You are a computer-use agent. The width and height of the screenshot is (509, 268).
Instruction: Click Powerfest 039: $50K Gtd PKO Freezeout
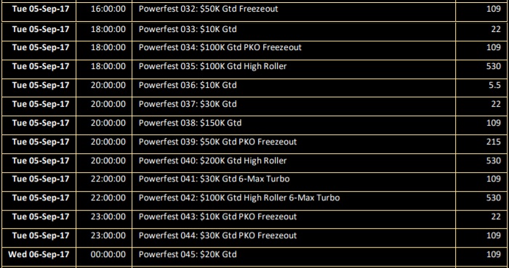coord(218,142)
